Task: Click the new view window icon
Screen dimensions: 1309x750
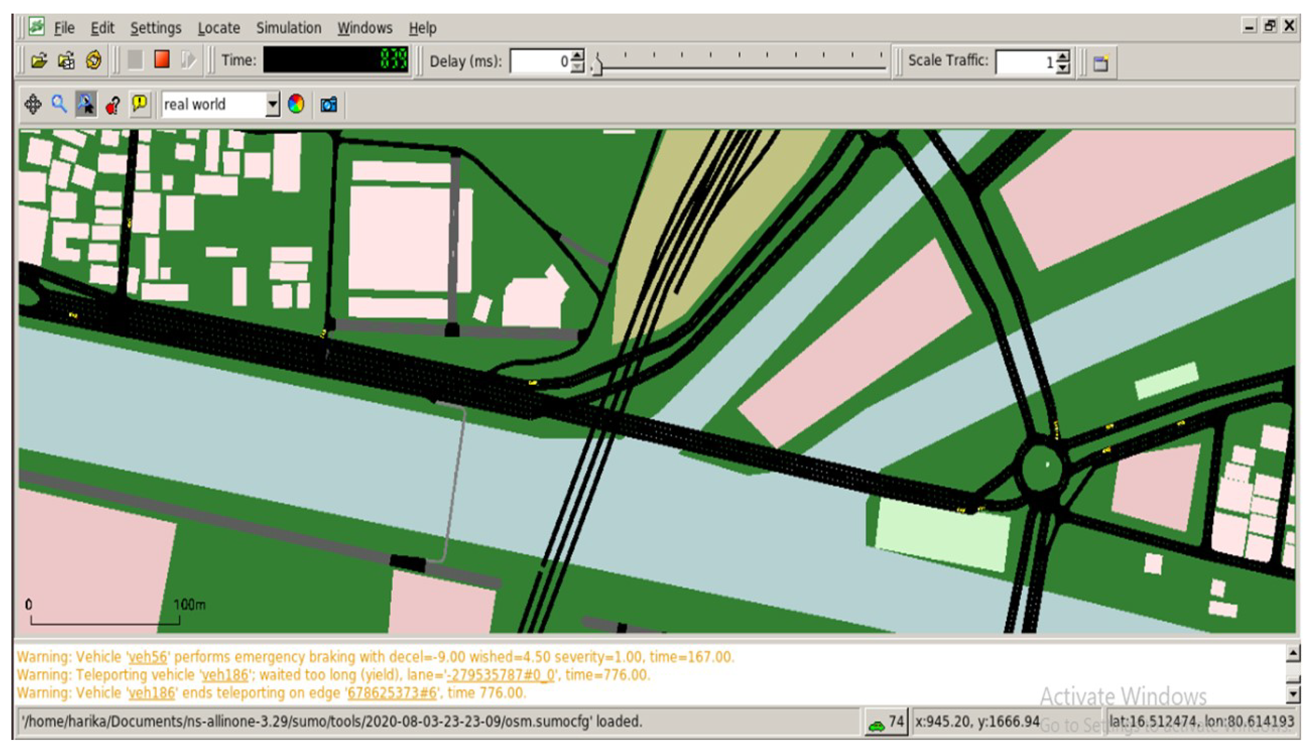Action: [1101, 63]
